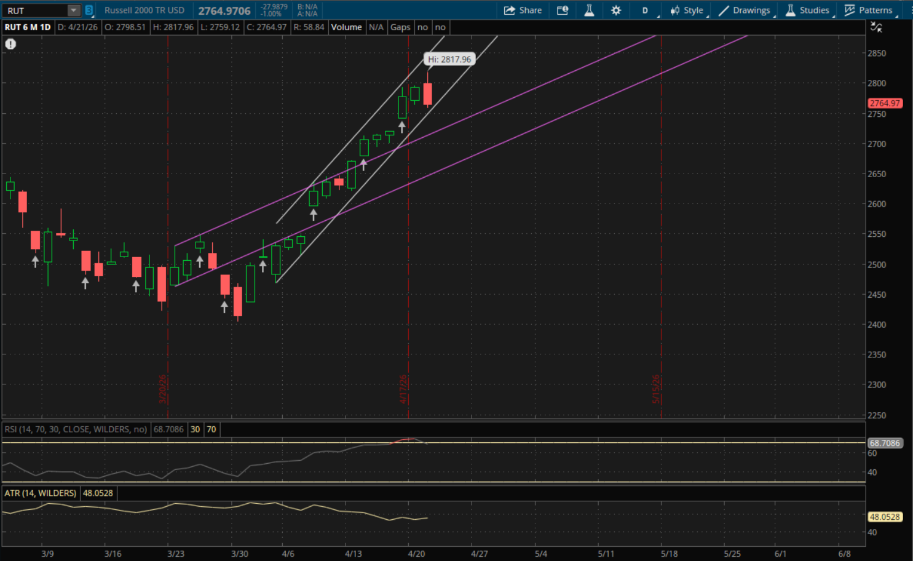Screen dimensions: 913x561
Task: Click the RSI overbought 70 level box
Action: pos(211,429)
